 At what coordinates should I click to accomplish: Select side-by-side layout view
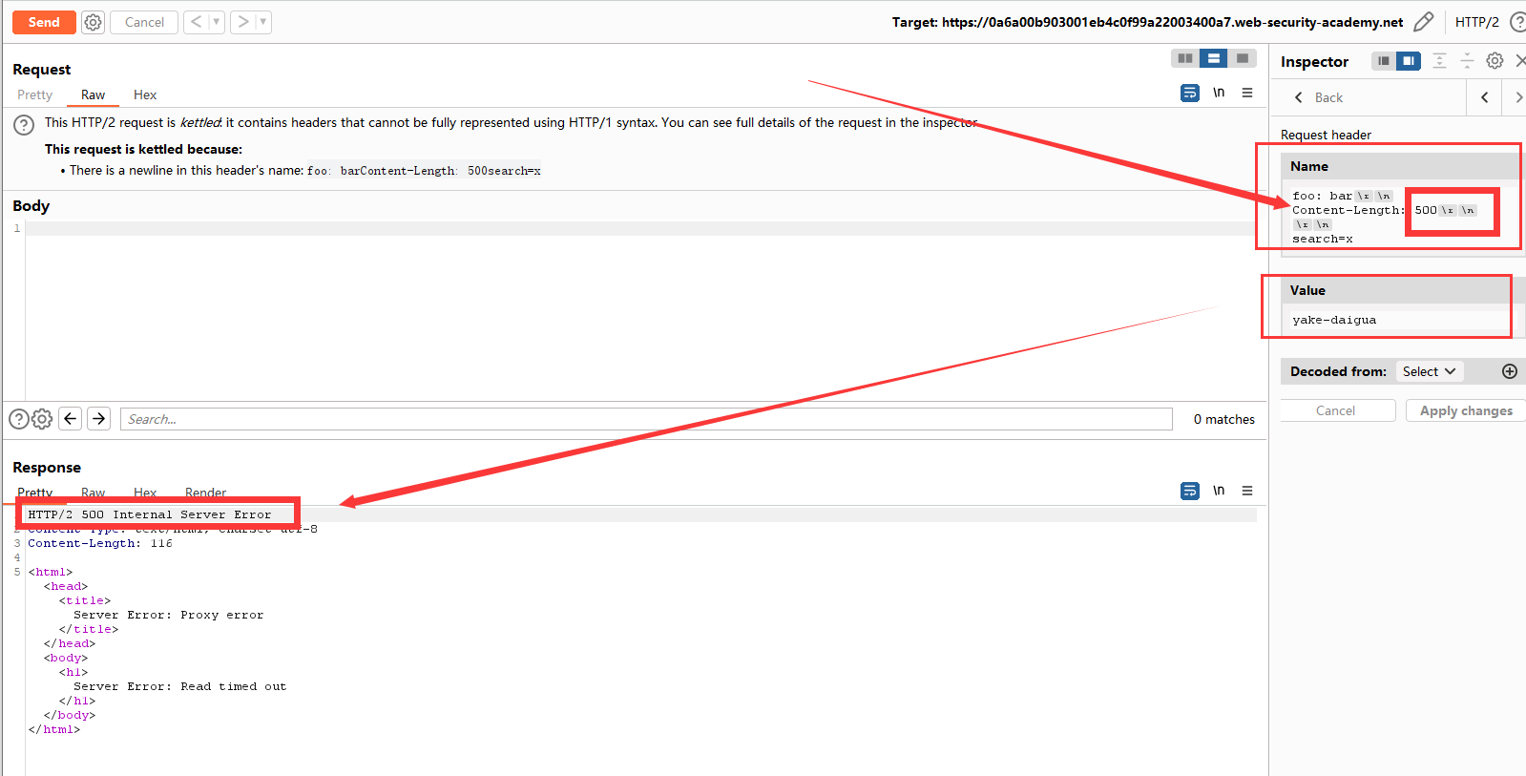[1185, 58]
